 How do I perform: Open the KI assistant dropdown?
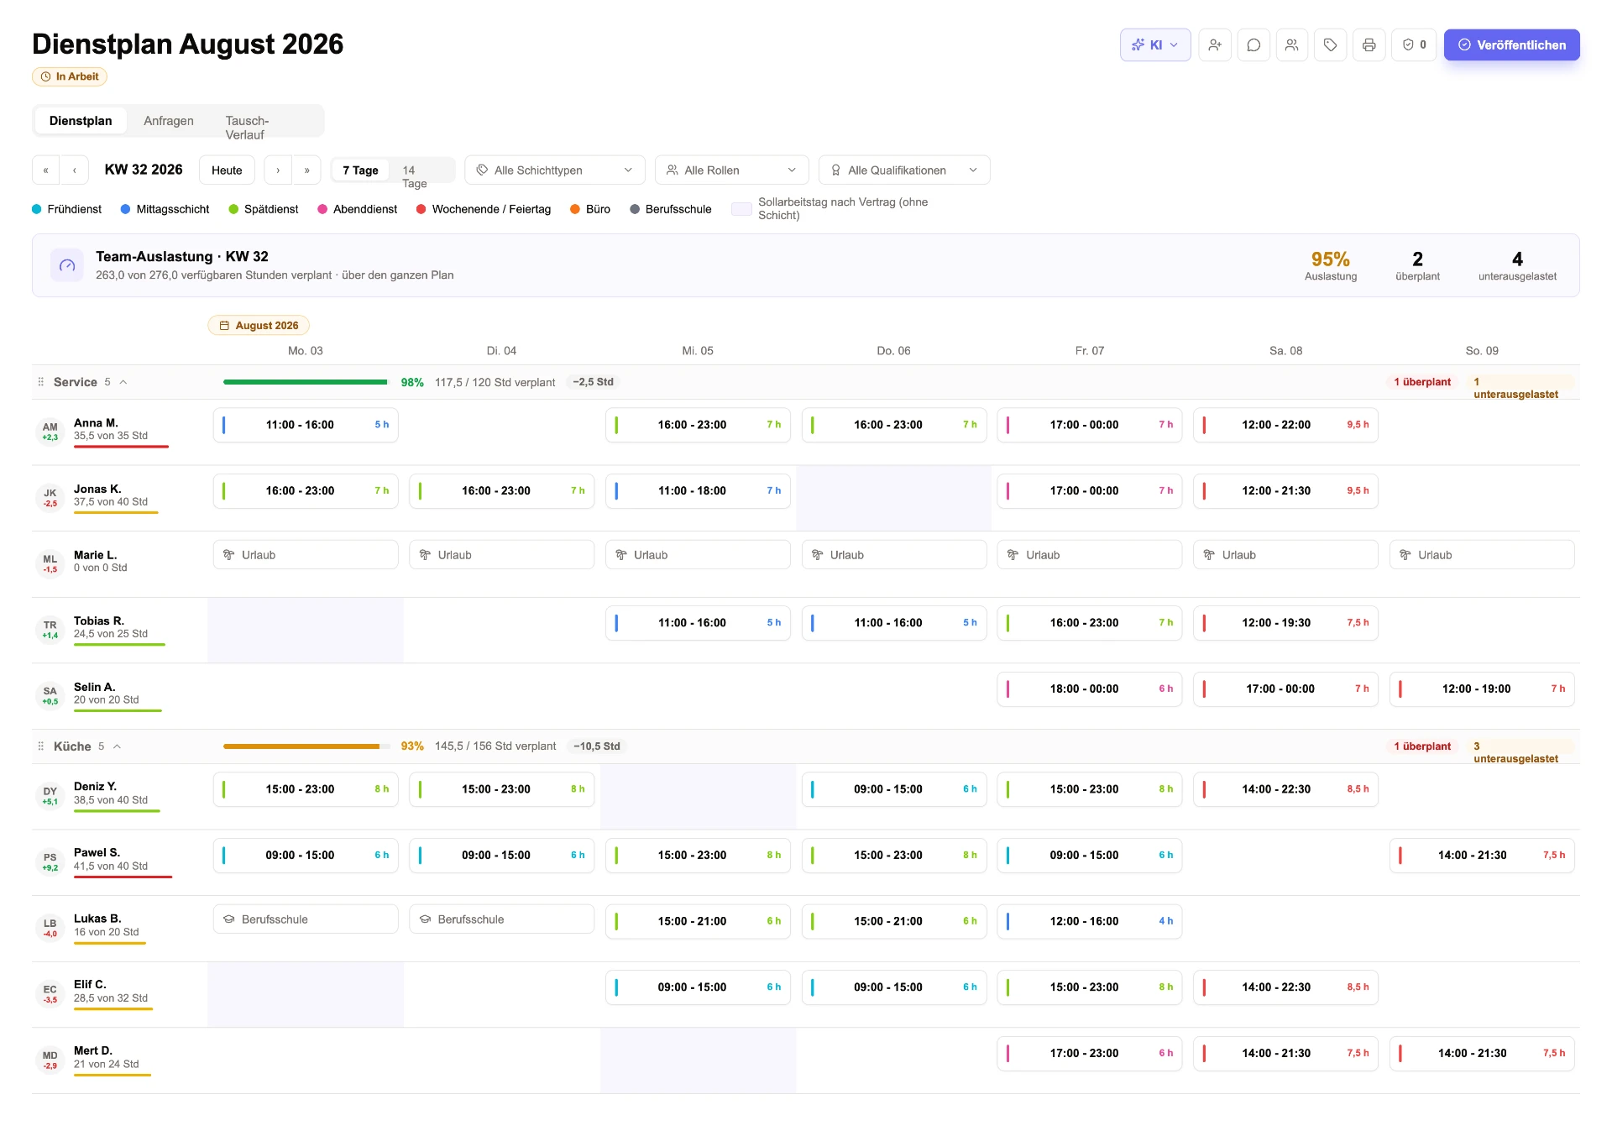tap(1154, 45)
